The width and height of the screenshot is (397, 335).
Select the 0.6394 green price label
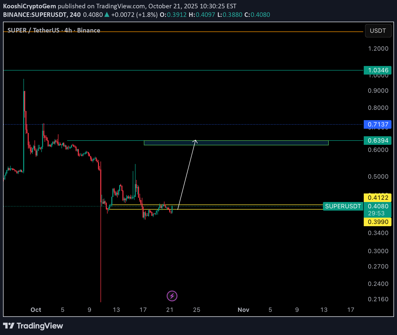377,141
